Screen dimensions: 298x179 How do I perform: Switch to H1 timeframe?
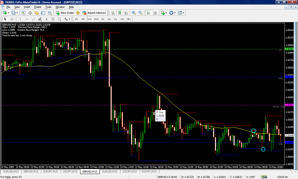tap(103, 19)
